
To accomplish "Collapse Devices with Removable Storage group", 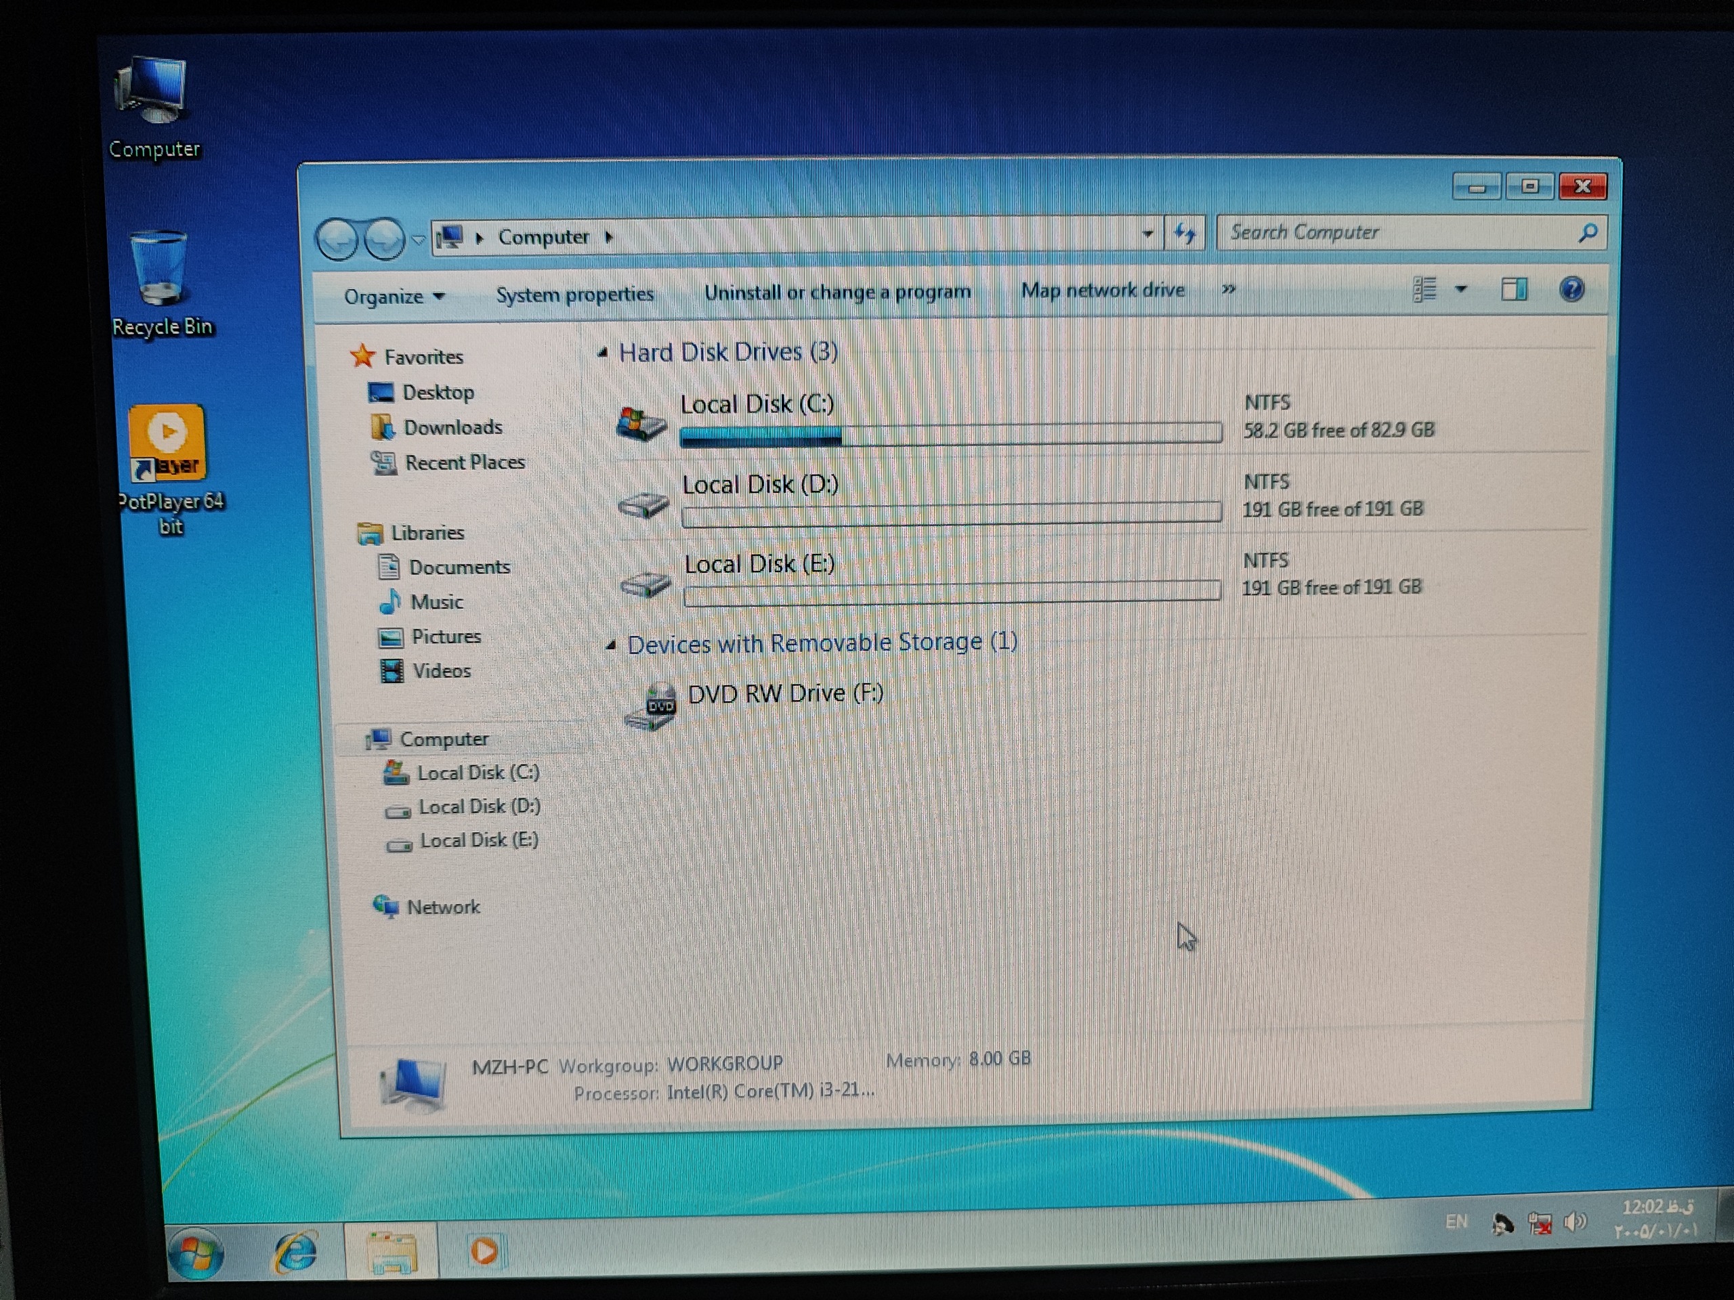I will click(x=611, y=645).
